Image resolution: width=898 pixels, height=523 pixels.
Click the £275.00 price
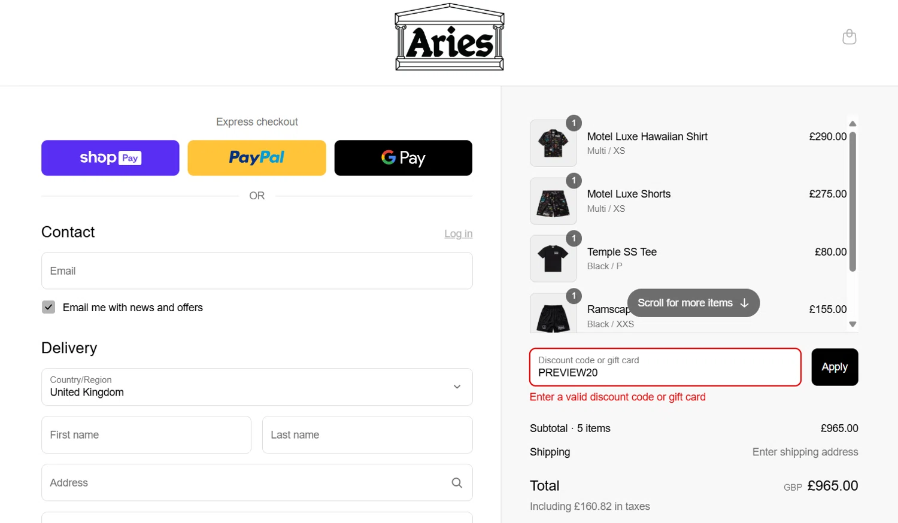click(x=827, y=194)
